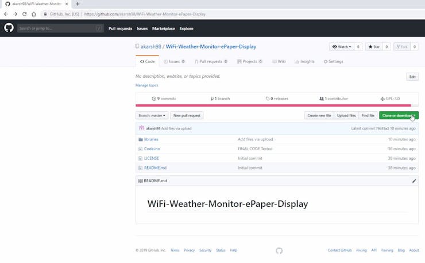The image size is (425, 263).
Task: Click the New pull request button
Action: [x=187, y=116]
